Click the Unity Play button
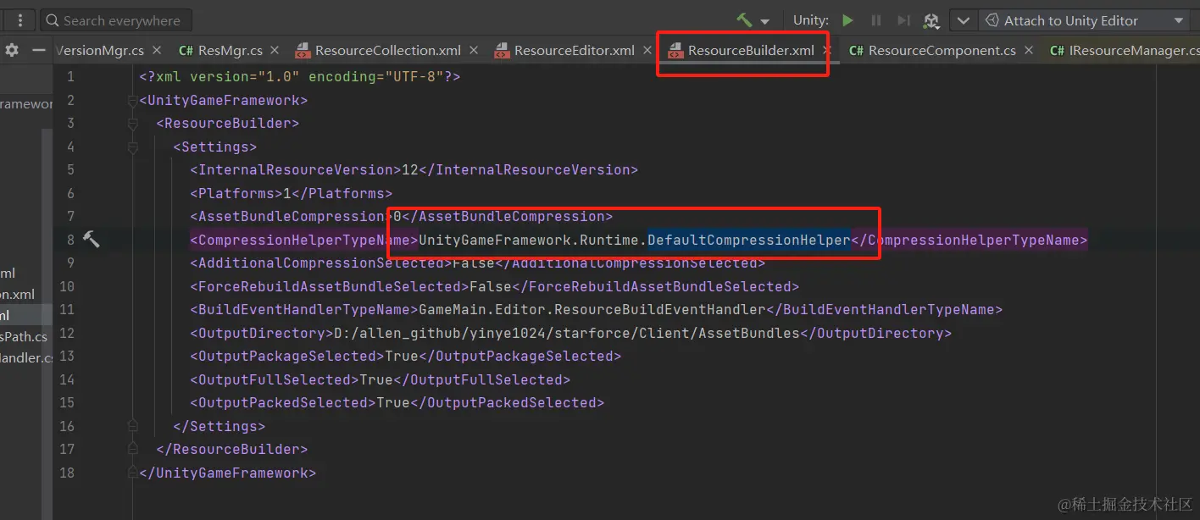1200x520 pixels. [x=847, y=20]
